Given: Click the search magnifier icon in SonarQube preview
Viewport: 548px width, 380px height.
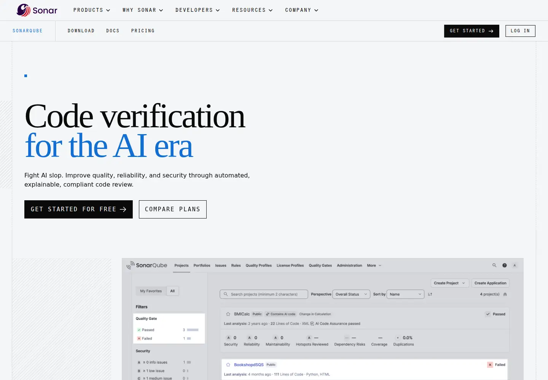Looking at the screenshot, I should 494,265.
